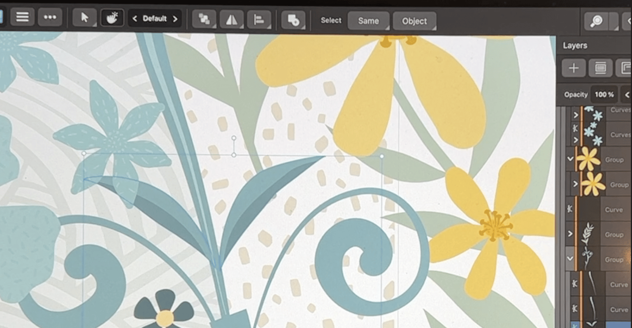Expand the second Curves layer
This screenshot has height=328, width=632.
click(576, 140)
